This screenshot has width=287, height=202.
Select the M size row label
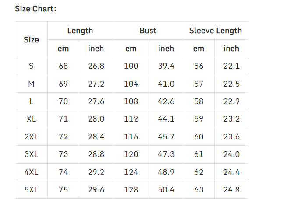[x=31, y=84]
